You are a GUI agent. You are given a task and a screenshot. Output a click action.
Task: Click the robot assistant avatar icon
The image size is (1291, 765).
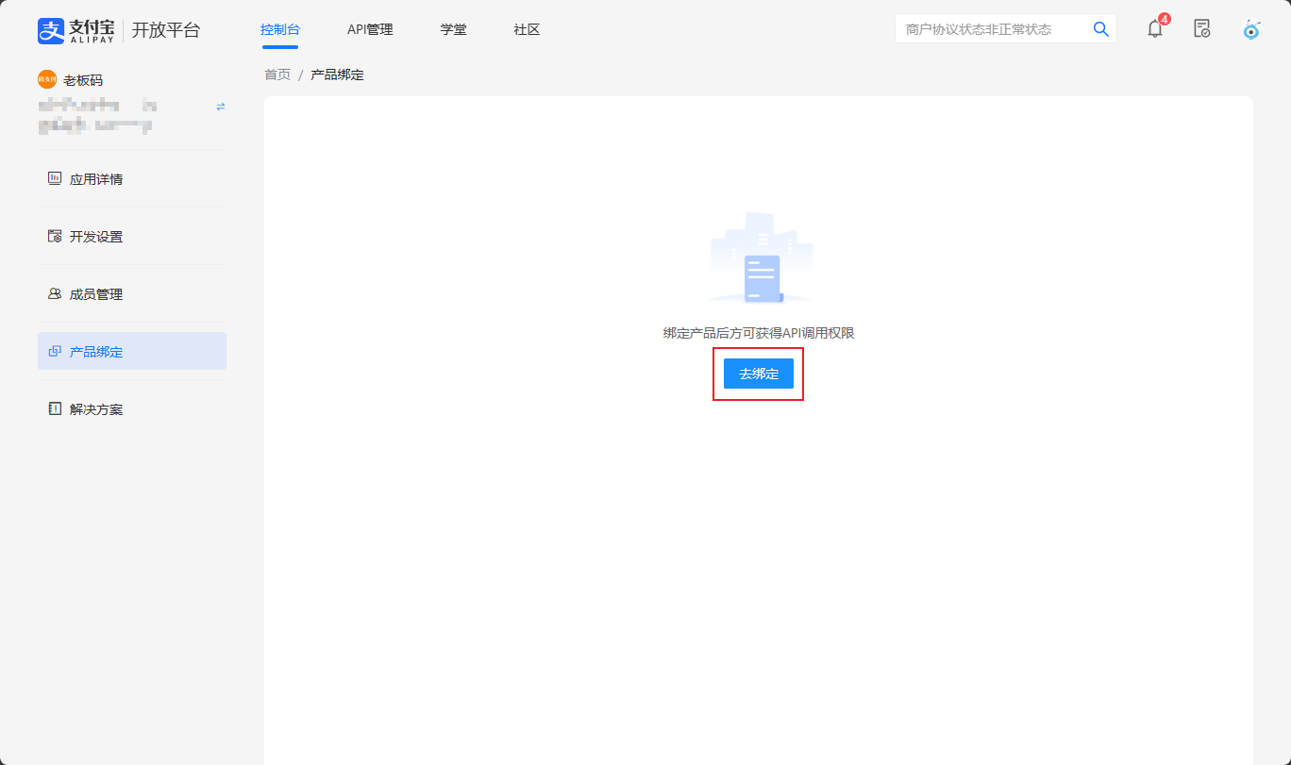click(1251, 29)
